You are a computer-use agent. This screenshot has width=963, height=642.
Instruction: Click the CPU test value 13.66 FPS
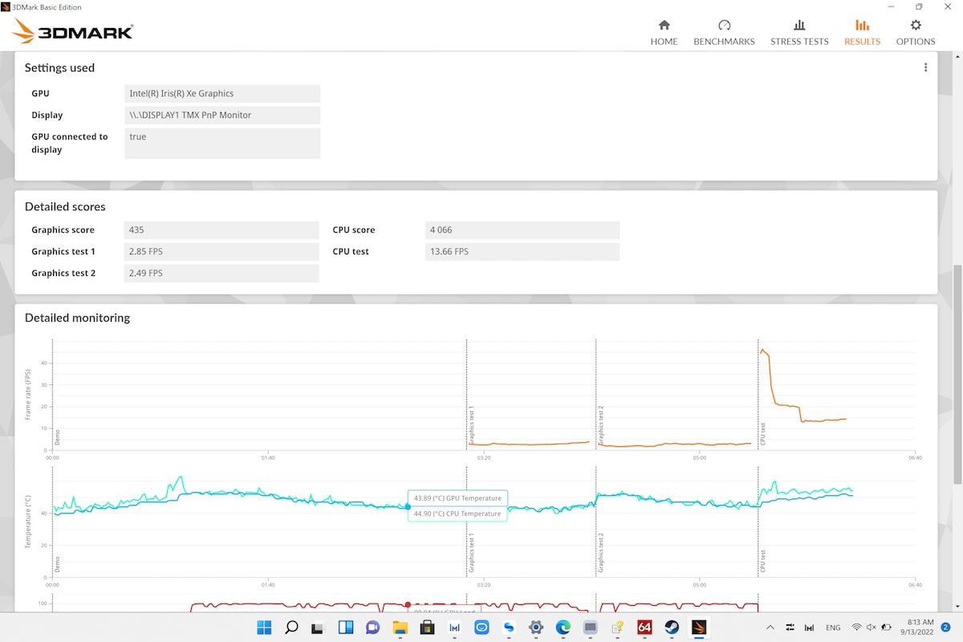coord(522,252)
